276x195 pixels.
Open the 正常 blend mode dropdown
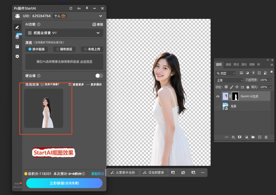(229, 80)
